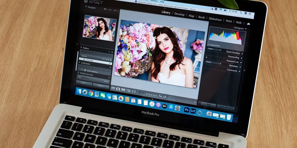This screenshot has height=148, width=297.
Task: Collapse the Navigator panel
Action: [x=86, y=7]
